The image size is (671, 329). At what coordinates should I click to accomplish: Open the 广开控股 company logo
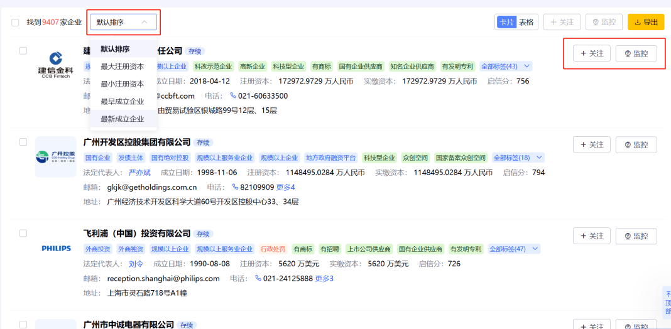point(55,156)
